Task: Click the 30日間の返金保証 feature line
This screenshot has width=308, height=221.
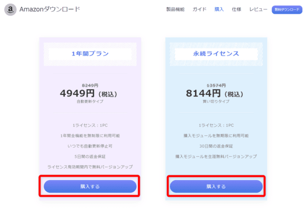Action: [x=216, y=146]
